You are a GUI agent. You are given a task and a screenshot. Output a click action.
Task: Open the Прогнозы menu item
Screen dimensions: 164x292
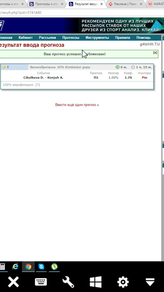pyautogui.click(x=71, y=38)
